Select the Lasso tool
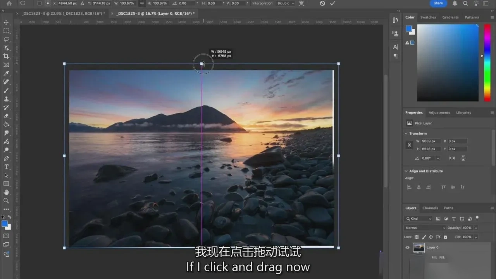Viewport: 496px width, 279px height. [6, 40]
